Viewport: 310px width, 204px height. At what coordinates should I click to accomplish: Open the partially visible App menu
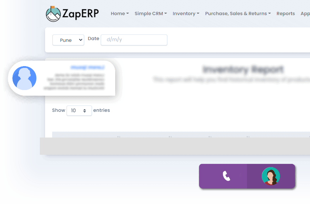305,14
